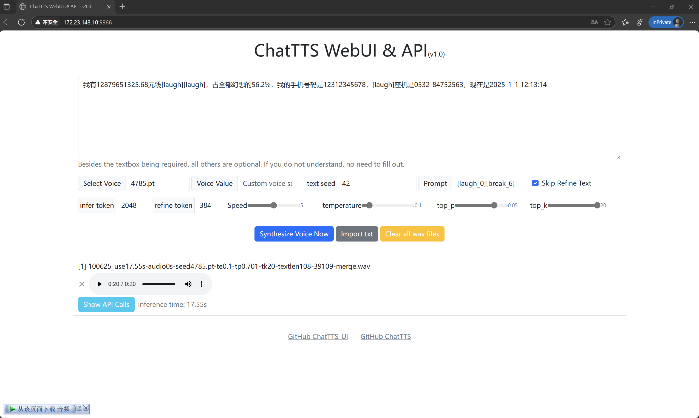Click Synthesize Voice Now button
This screenshot has height=418, width=699.
pos(294,234)
